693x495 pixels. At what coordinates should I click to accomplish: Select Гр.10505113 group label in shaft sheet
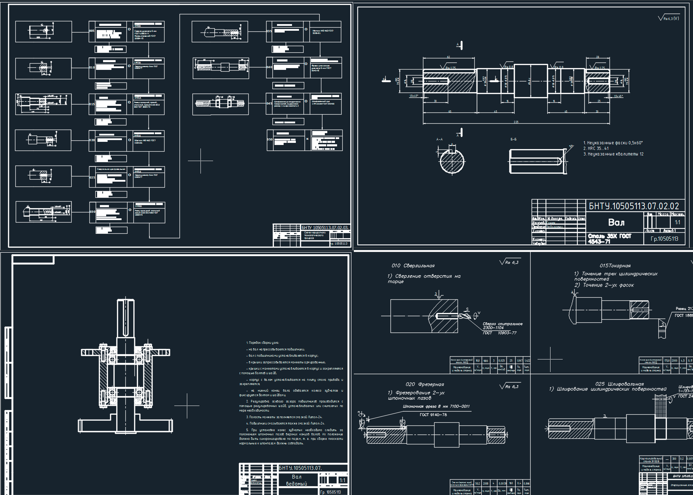point(664,239)
